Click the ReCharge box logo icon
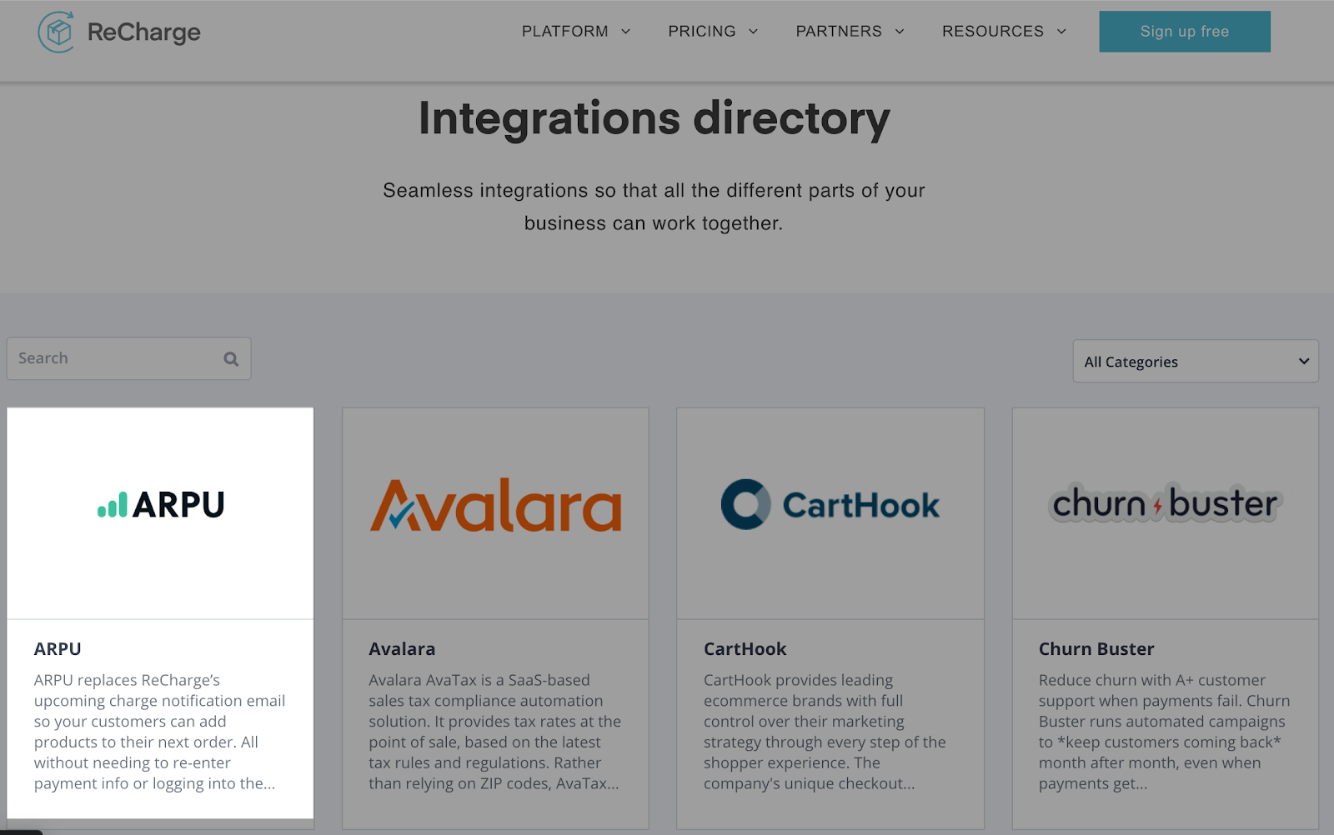The image size is (1334, 835). 57,32
